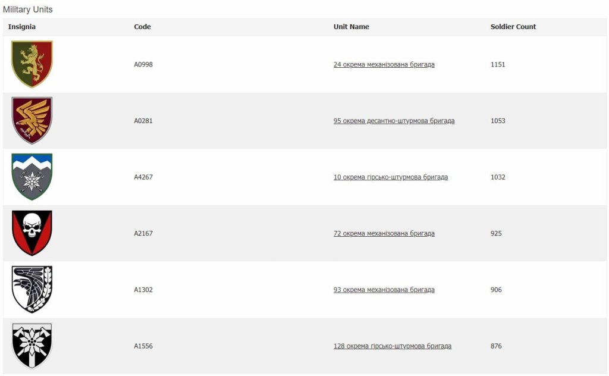Screen dimensions: 609x376
Task: Click the Code column header
Action: coord(142,27)
